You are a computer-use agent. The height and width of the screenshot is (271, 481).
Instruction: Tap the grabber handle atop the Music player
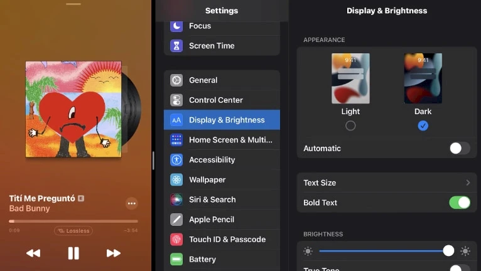73,4
